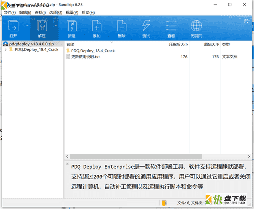Screen dimensions: 254x209
Task: Close the archive comment panel
Action: [x=67, y=164]
